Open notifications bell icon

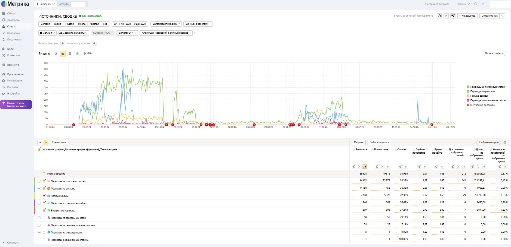point(483,4)
